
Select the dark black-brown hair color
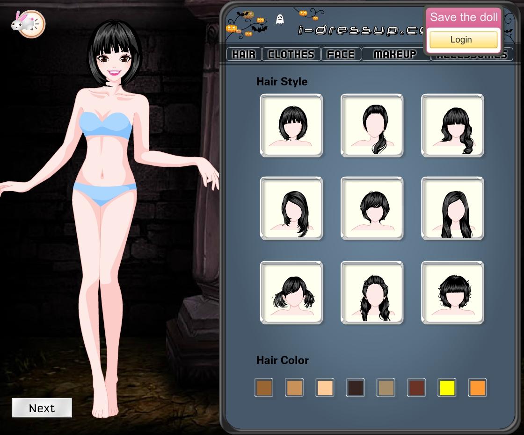click(x=355, y=388)
